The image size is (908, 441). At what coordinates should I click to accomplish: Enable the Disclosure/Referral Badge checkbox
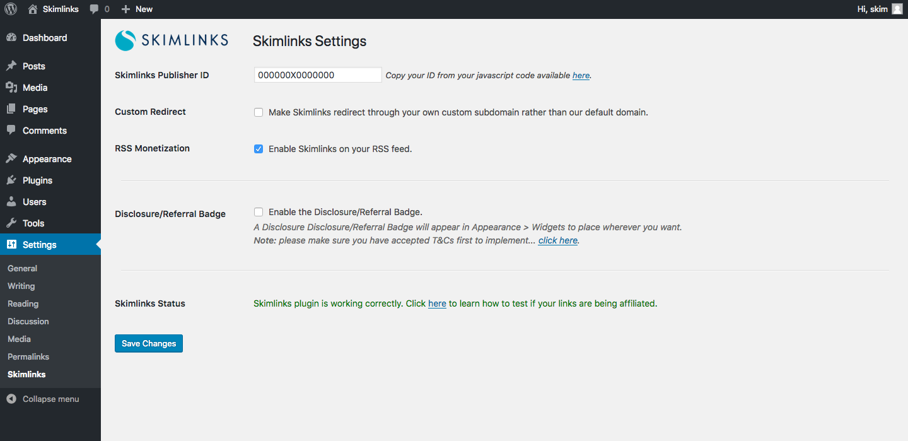click(x=259, y=212)
